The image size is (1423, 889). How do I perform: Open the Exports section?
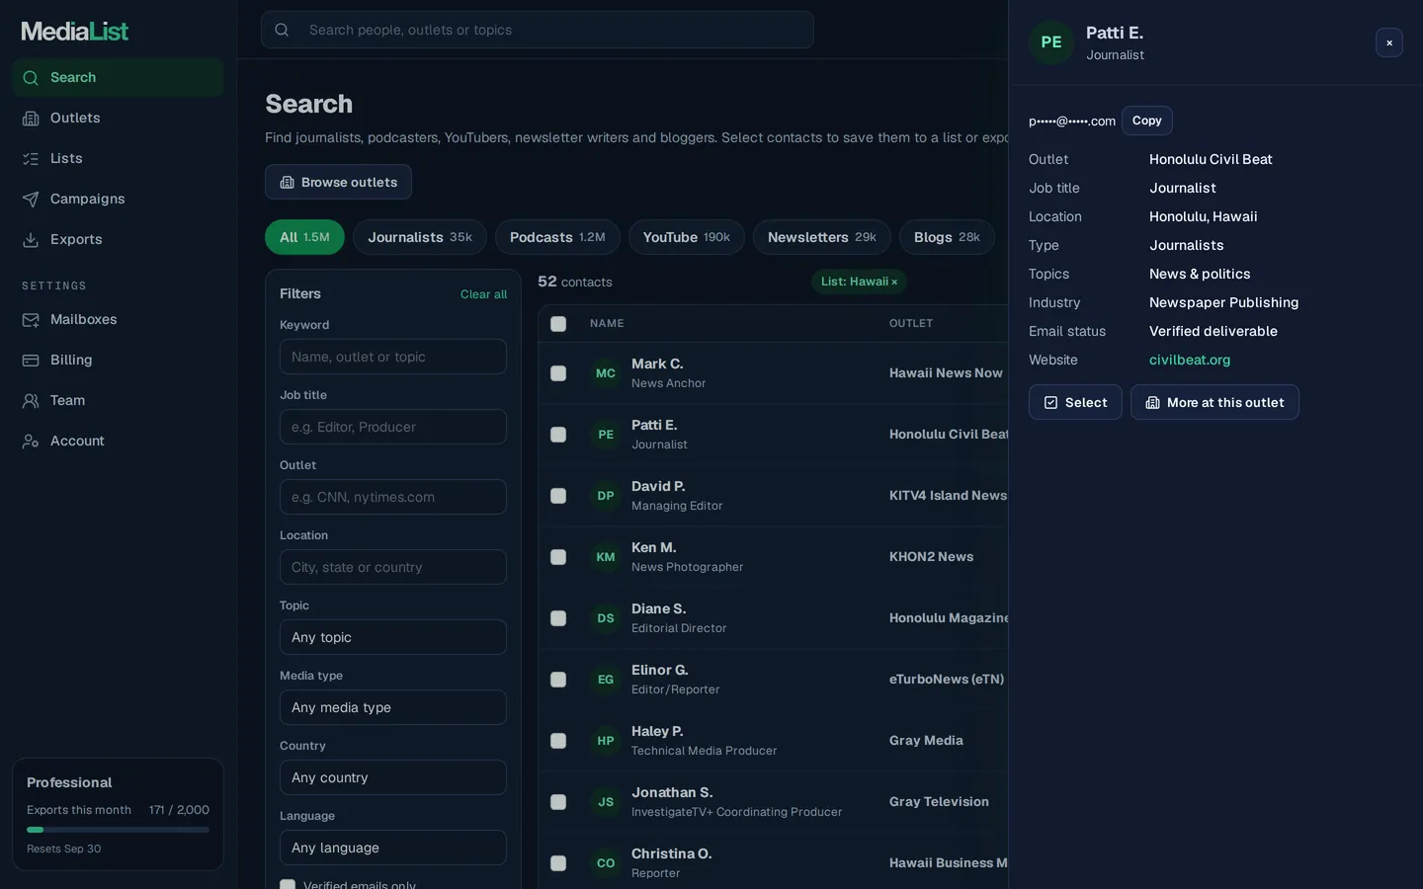[x=118, y=239]
